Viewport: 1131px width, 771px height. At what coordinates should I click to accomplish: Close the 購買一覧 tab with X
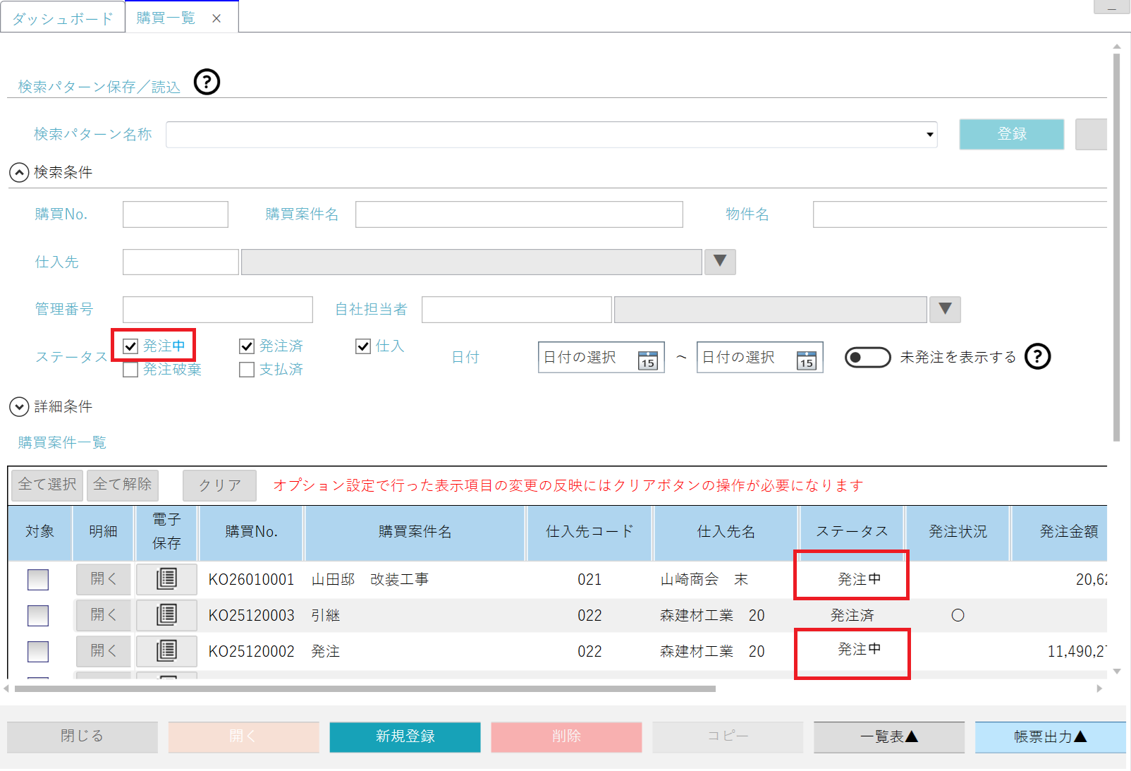(x=216, y=19)
